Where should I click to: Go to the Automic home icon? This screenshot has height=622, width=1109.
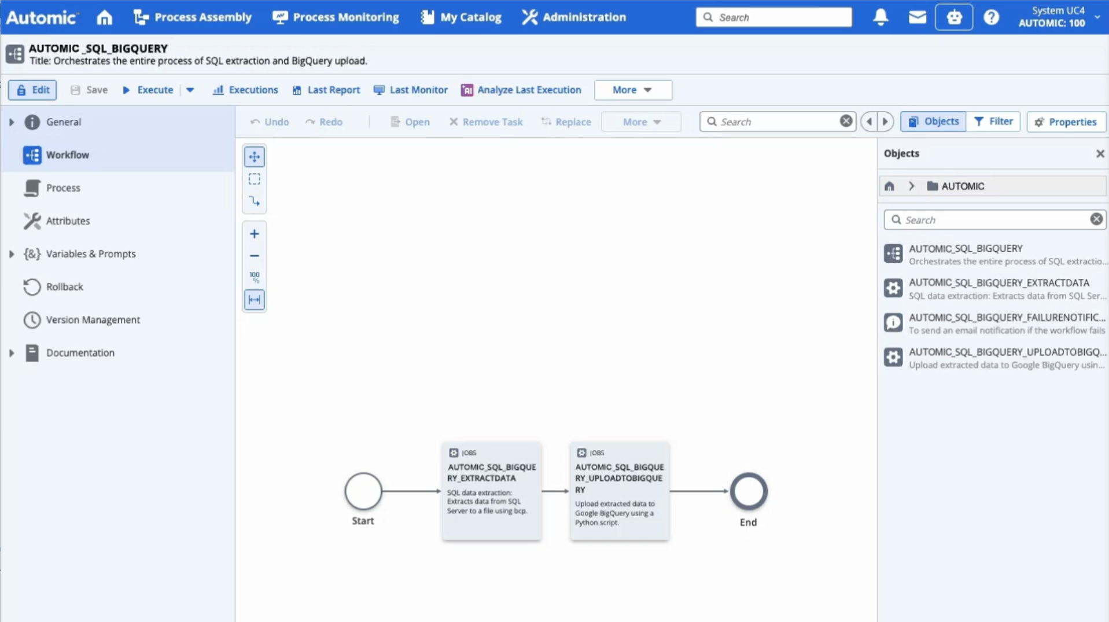[104, 17]
